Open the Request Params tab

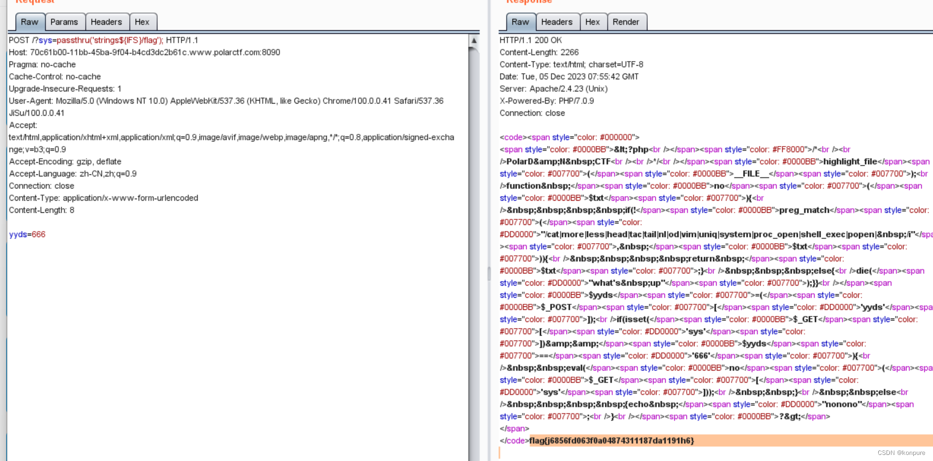click(x=64, y=22)
